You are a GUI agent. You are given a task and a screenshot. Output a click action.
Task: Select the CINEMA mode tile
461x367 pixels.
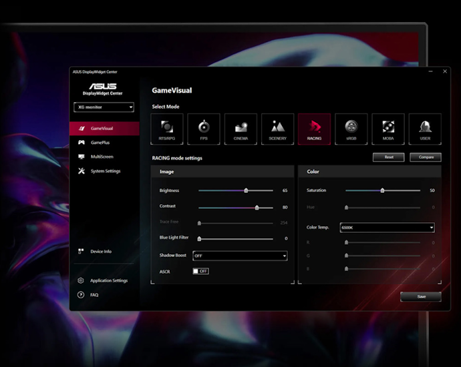(x=241, y=129)
